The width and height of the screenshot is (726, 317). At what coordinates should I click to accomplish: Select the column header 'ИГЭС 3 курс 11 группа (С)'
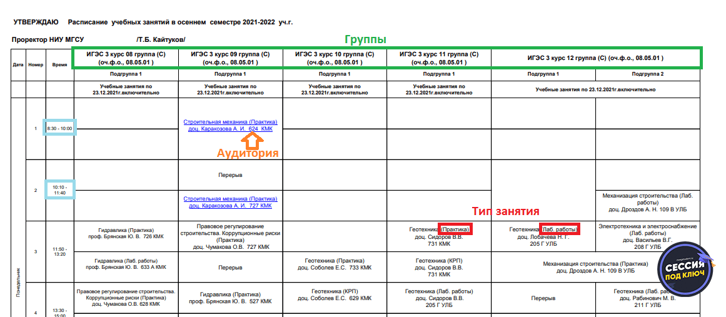[x=438, y=58]
